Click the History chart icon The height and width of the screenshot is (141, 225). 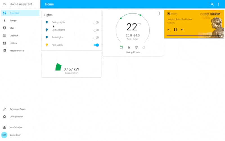tap(4, 43)
